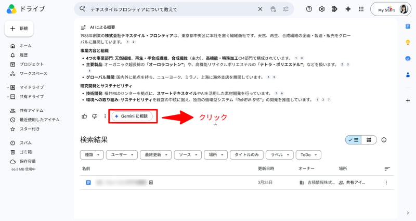416x221 pixels.
Task: Open Tasks checkmark in side panel
Action: pos(408,59)
